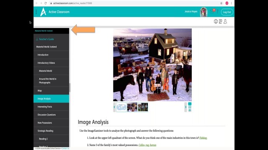Click the main Iceland family photograph
Image resolution: width=268 pixels, height=150 pixels.
click(x=152, y=65)
